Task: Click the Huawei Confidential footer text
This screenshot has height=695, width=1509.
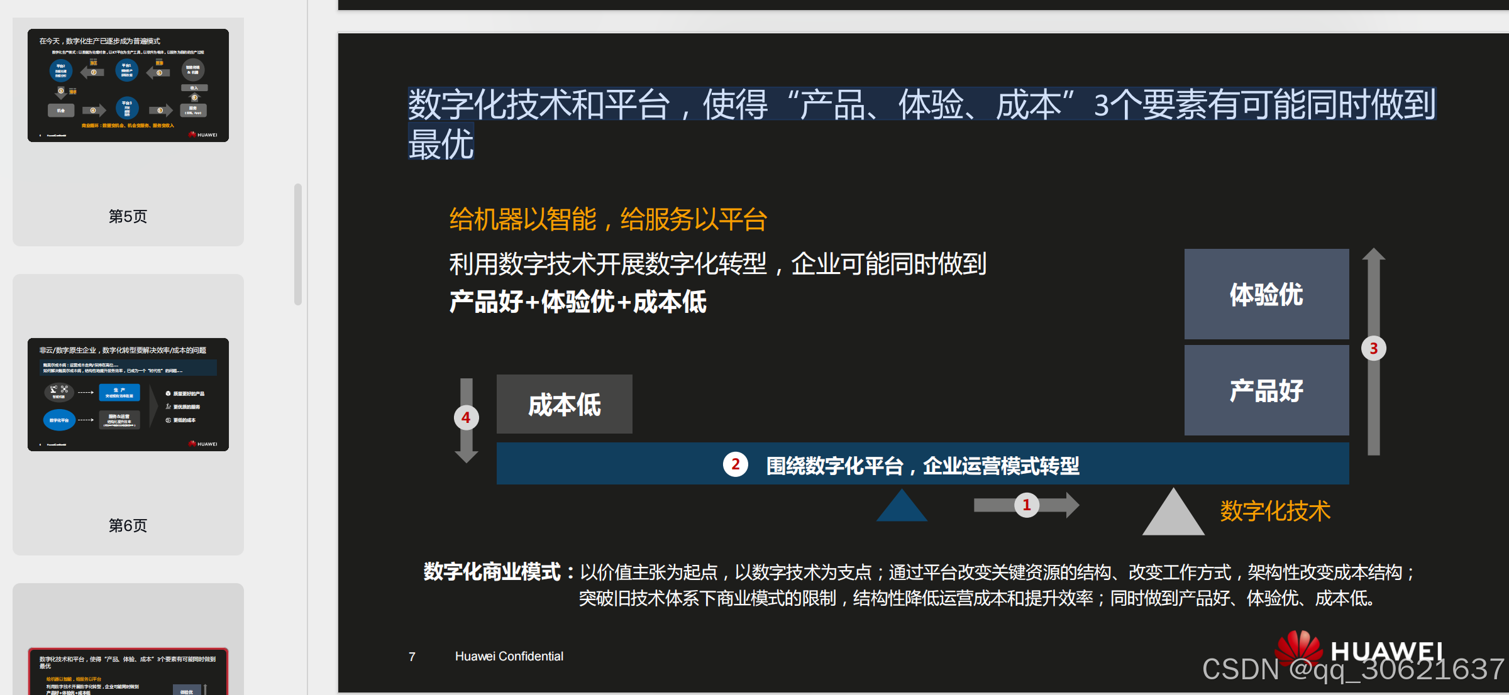Action: click(x=509, y=656)
